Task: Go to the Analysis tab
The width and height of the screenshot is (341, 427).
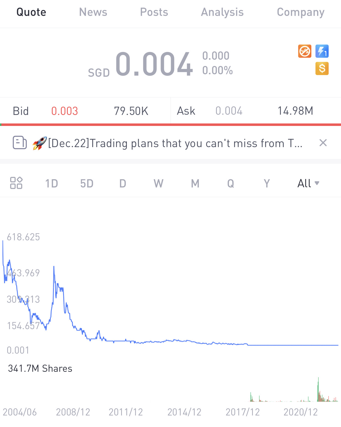Action: coord(222,12)
